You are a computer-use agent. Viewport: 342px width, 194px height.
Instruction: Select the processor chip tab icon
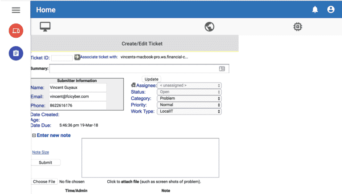[x=298, y=27]
